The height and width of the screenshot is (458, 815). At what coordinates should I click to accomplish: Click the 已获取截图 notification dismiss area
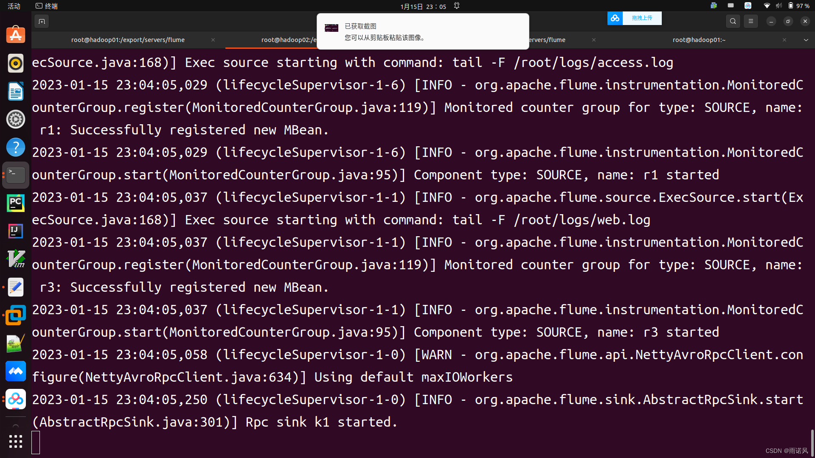423,32
